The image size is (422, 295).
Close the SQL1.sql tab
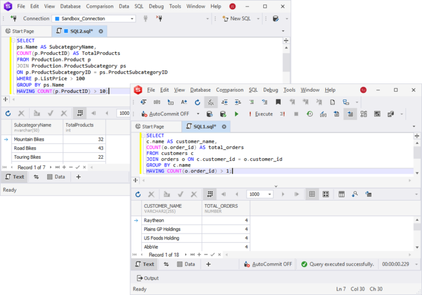[x=224, y=126]
